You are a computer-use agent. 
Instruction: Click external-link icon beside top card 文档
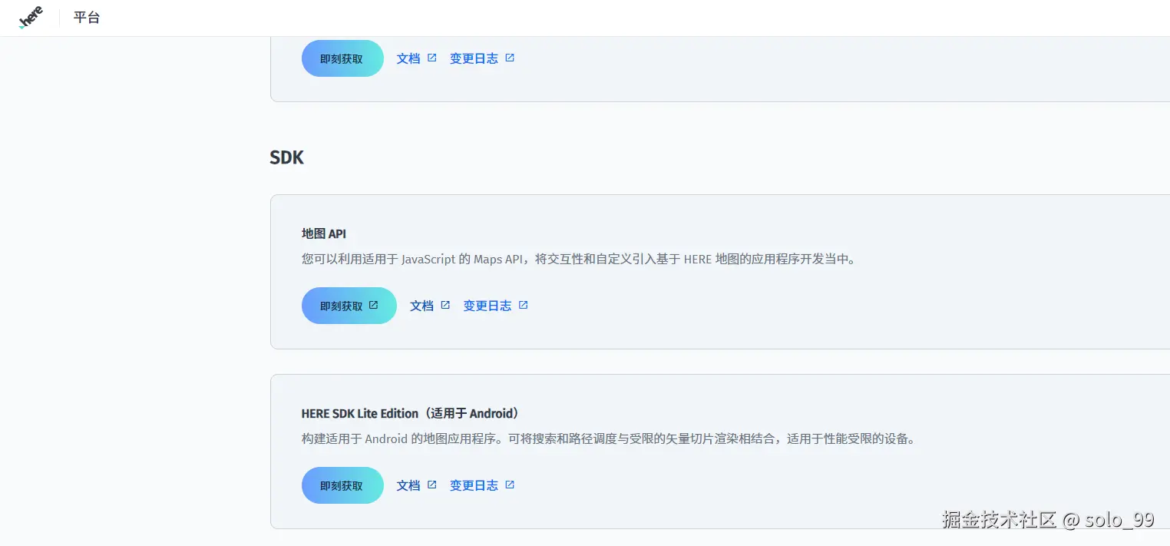[x=432, y=58]
